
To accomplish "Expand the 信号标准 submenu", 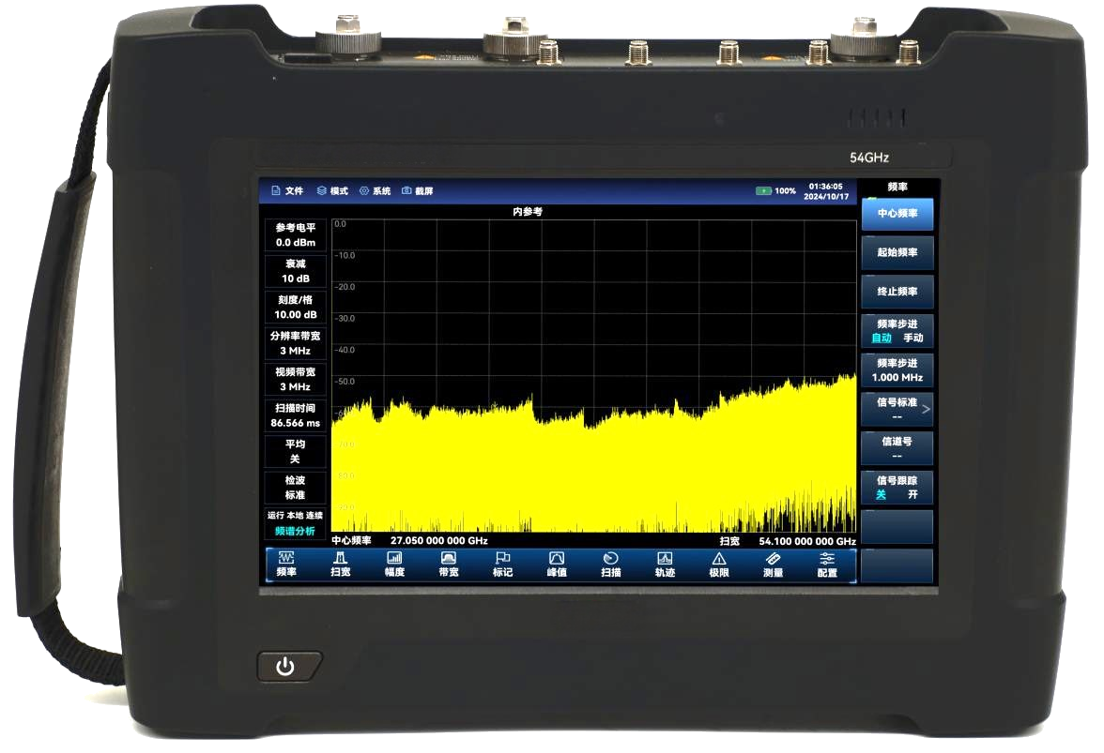I will pyautogui.click(x=896, y=409).
